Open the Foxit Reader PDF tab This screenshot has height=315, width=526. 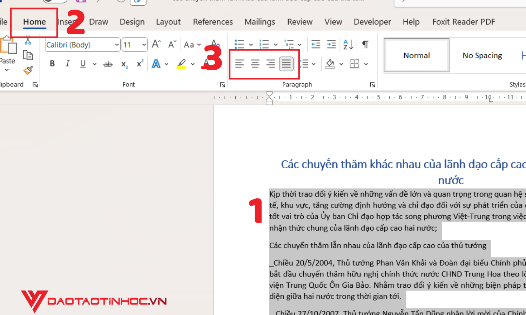click(x=464, y=22)
